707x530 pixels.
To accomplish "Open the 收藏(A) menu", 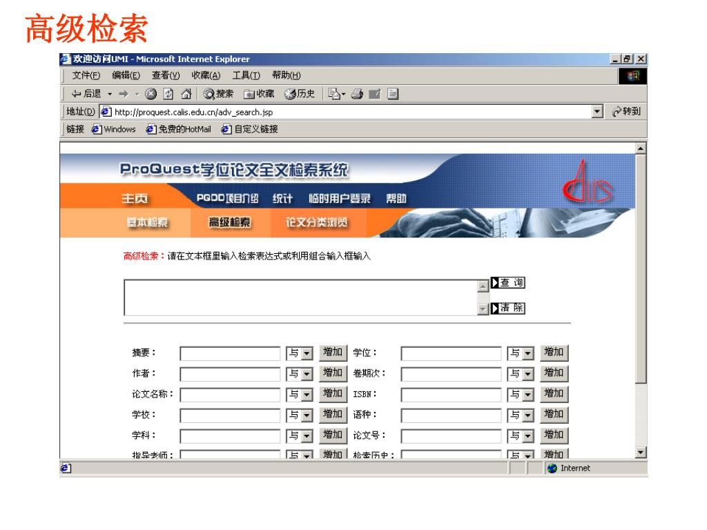I will [x=206, y=75].
